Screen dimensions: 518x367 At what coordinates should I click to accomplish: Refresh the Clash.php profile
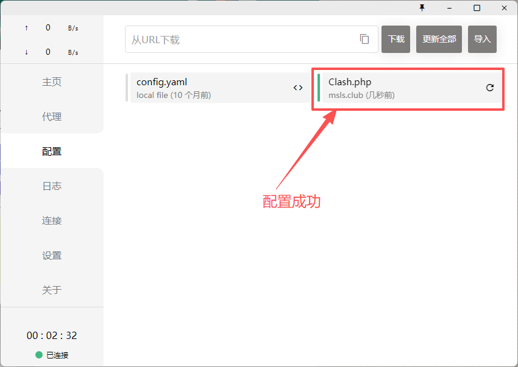[x=490, y=88]
